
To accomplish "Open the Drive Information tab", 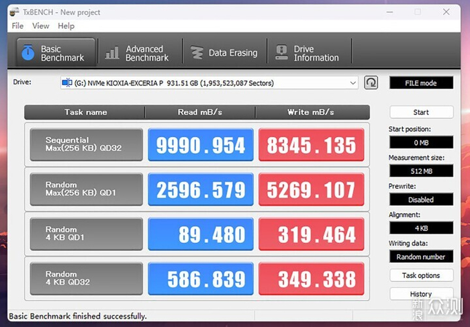I will coord(309,53).
